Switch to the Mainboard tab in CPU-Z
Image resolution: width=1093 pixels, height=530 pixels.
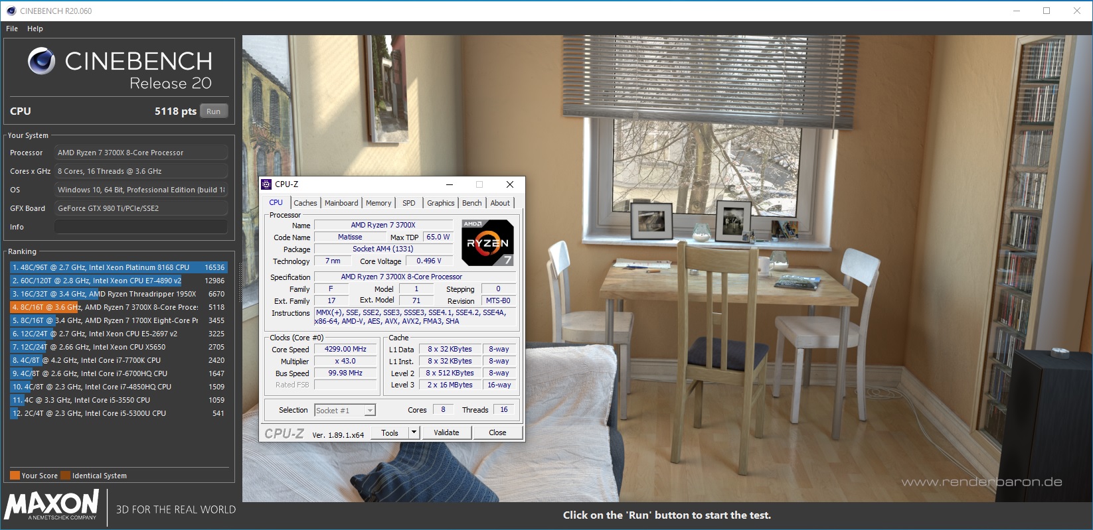tap(341, 203)
